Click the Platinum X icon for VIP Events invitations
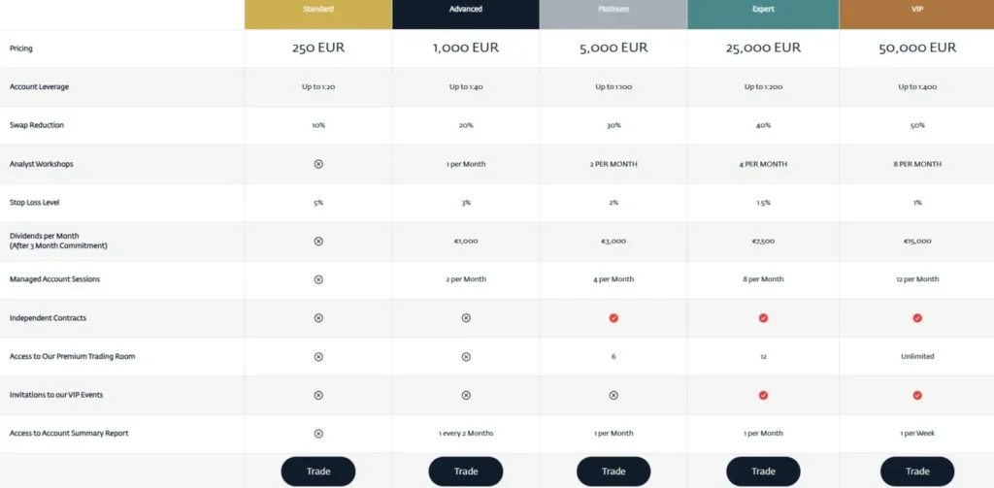Viewport: 994px width, 488px height. pyautogui.click(x=613, y=395)
